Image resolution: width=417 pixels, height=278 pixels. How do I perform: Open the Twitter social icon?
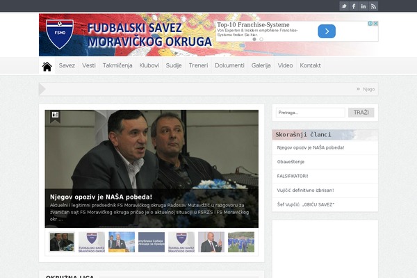point(344,6)
